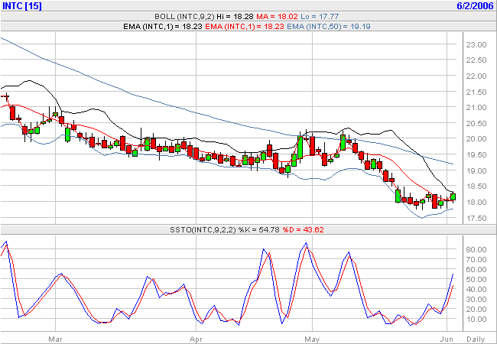Viewport: 497px width, 344px height.
Task: Click the May month label
Action: pyautogui.click(x=312, y=339)
